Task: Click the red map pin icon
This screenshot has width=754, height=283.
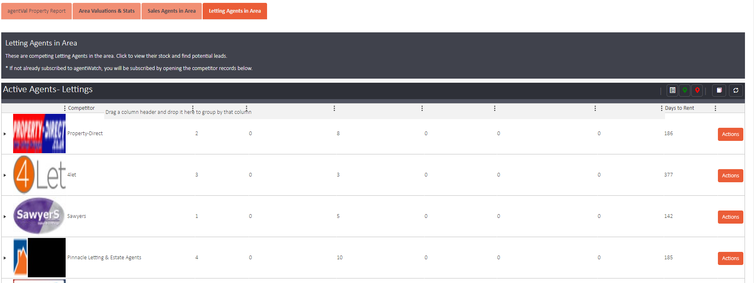Action: click(697, 91)
